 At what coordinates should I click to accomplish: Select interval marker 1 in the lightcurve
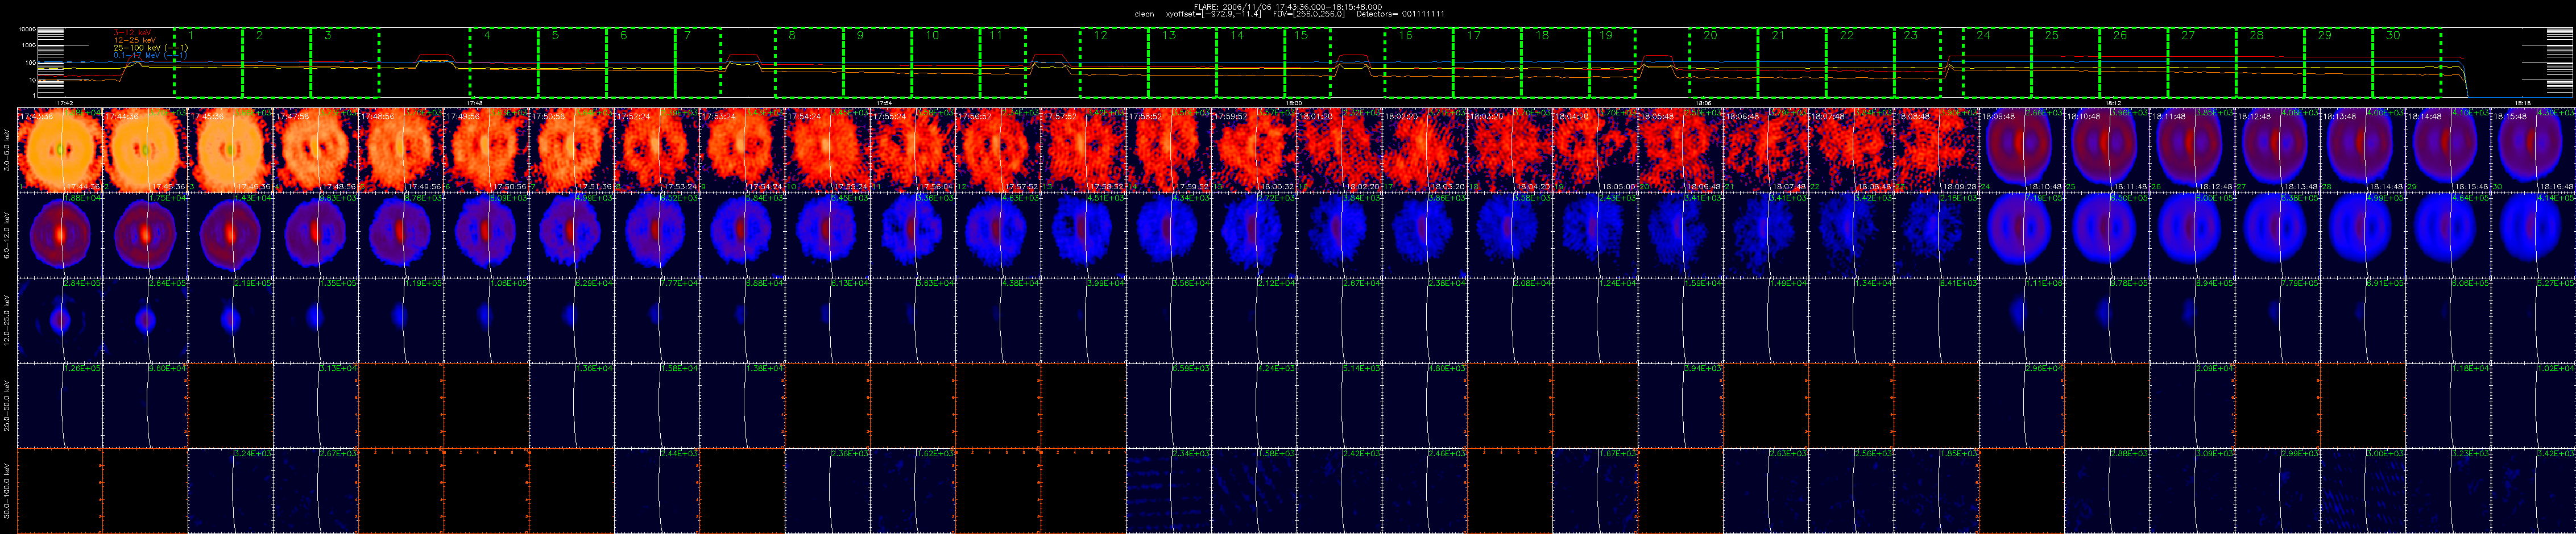coord(190,35)
